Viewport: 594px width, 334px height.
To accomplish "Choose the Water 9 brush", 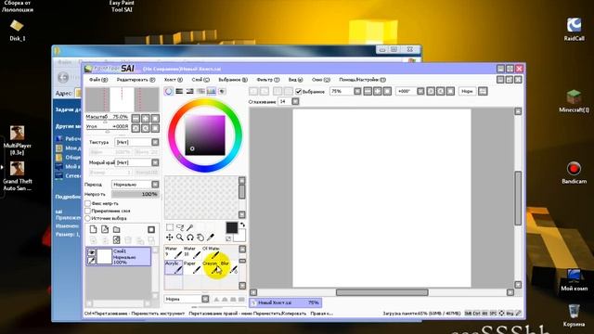I will [174, 251].
